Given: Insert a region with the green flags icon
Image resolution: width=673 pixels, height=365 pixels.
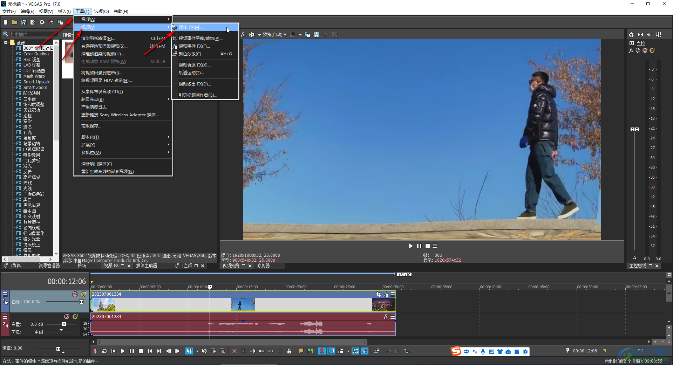Looking at the screenshot, I should tap(310, 351).
